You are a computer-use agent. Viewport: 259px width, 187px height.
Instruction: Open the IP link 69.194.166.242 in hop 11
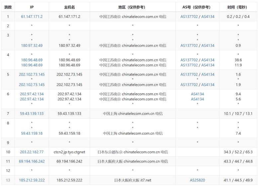coord(32,162)
